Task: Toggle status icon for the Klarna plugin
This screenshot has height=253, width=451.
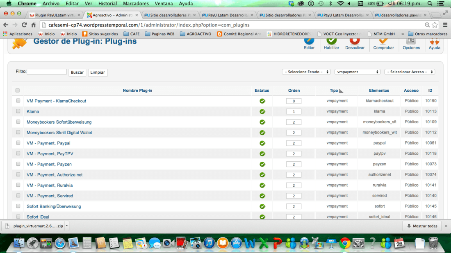Action: point(262,111)
